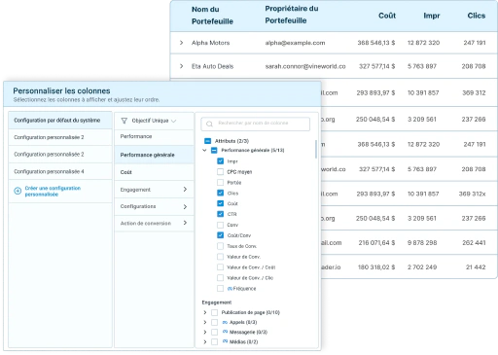
Task: Click the Meta icon next to Médias
Action: [225, 341]
